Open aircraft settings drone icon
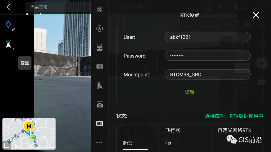271x152 pixels. 100,10
